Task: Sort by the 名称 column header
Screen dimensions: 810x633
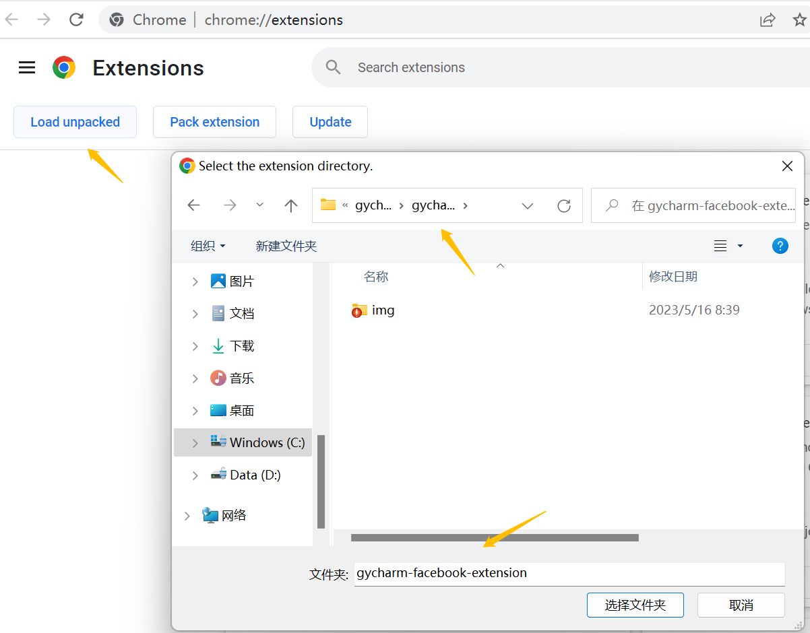Action: click(376, 277)
